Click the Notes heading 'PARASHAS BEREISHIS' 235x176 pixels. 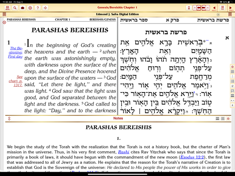(x=118, y=127)
